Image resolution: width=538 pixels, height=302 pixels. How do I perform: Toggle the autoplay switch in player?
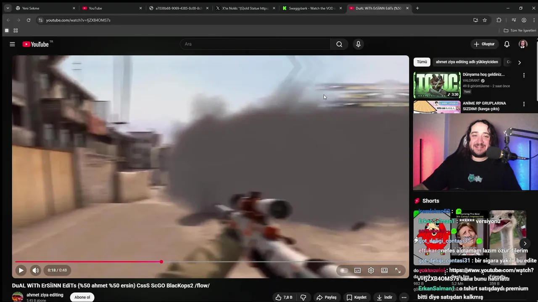(x=343, y=271)
